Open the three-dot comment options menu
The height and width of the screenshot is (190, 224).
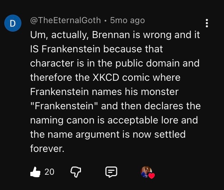(207, 23)
